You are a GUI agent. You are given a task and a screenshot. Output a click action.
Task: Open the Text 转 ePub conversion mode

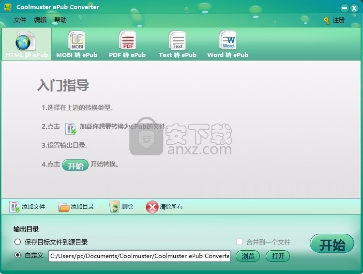click(178, 45)
